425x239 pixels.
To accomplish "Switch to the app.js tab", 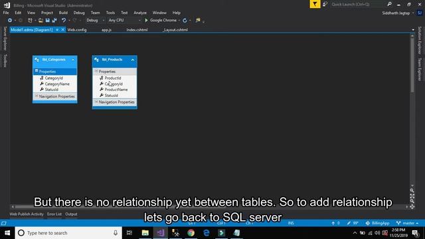I will [106, 30].
